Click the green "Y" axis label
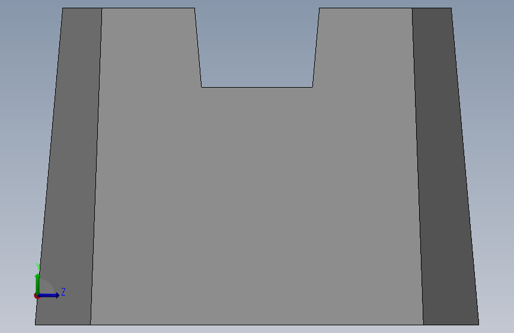The height and width of the screenshot is (333, 514). (38, 267)
